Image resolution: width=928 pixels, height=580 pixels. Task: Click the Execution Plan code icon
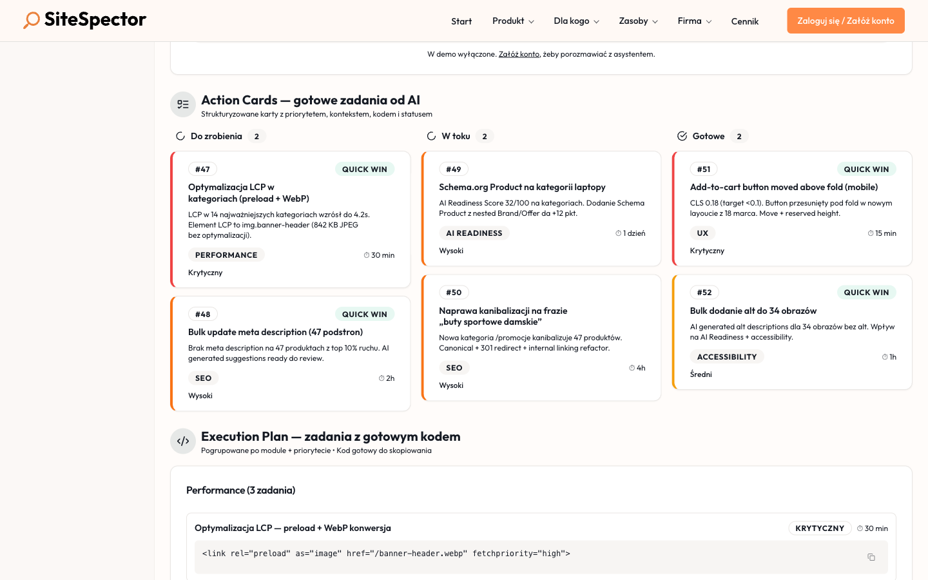click(183, 441)
